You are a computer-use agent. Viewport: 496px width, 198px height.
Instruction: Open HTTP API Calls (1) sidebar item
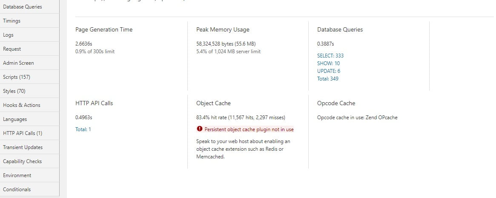click(x=29, y=133)
